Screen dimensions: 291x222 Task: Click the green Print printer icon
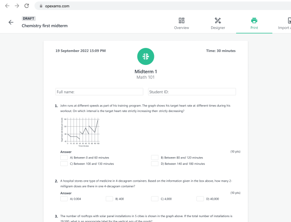coord(254,21)
